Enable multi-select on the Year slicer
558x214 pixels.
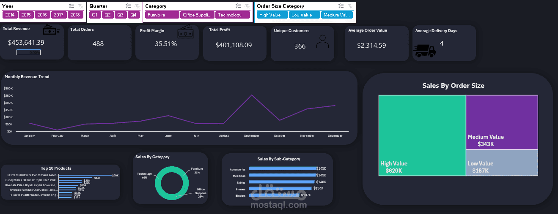(71, 6)
